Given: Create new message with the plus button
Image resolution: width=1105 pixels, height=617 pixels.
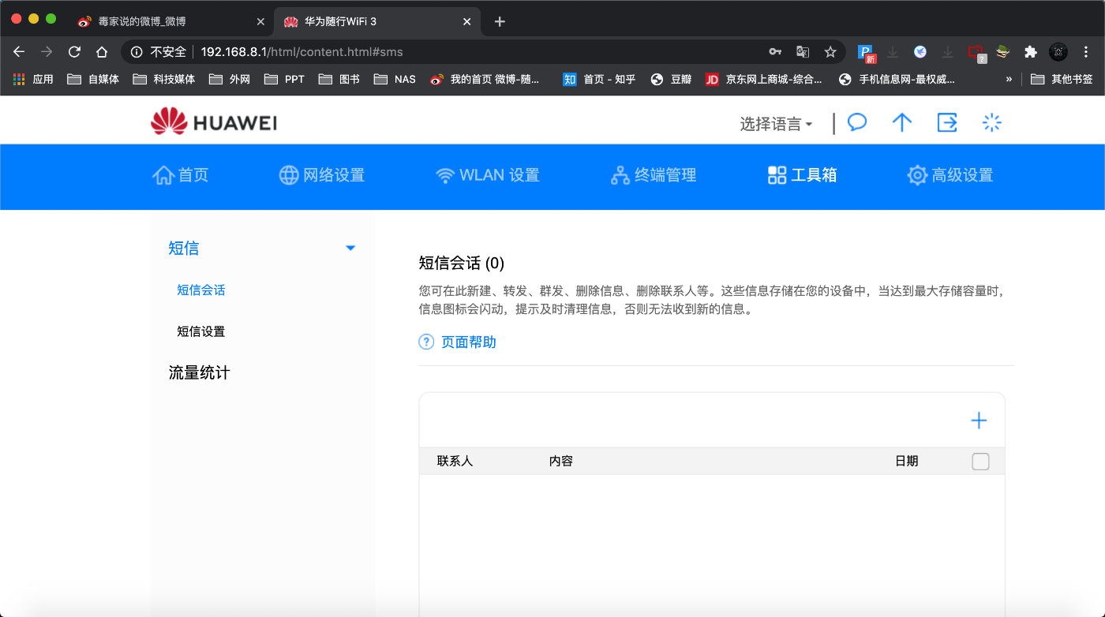Looking at the screenshot, I should coord(978,421).
